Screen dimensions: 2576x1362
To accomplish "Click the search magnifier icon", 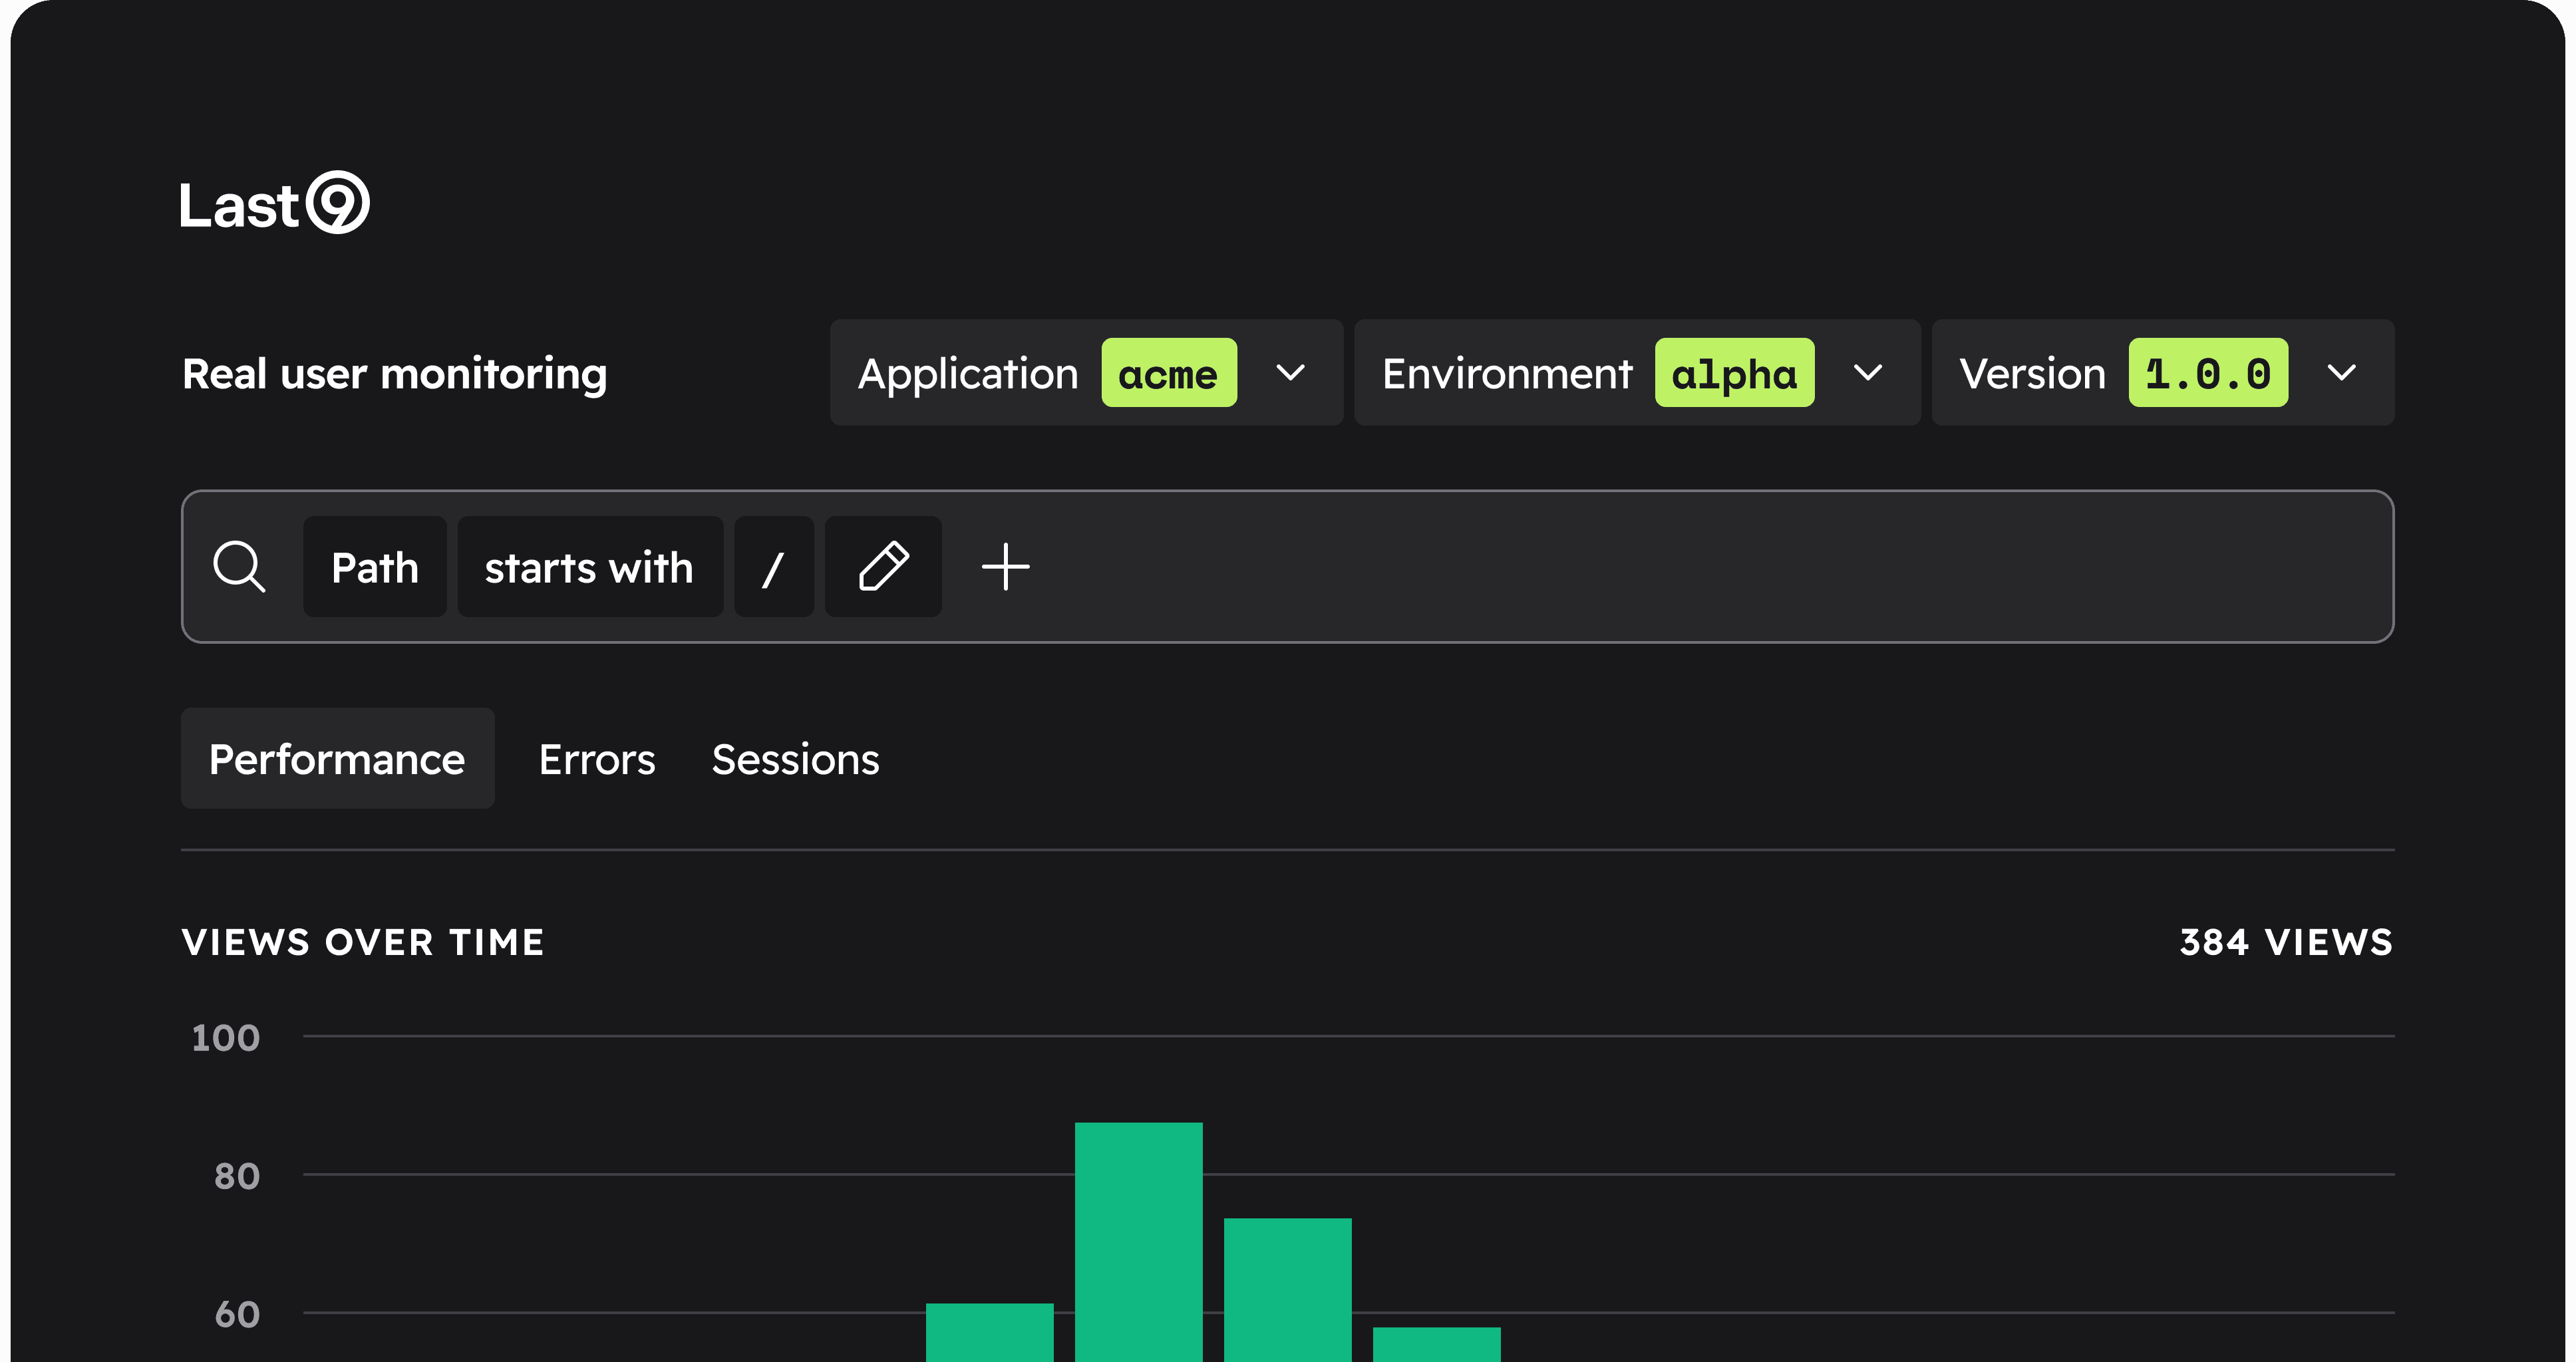I will click(239, 567).
